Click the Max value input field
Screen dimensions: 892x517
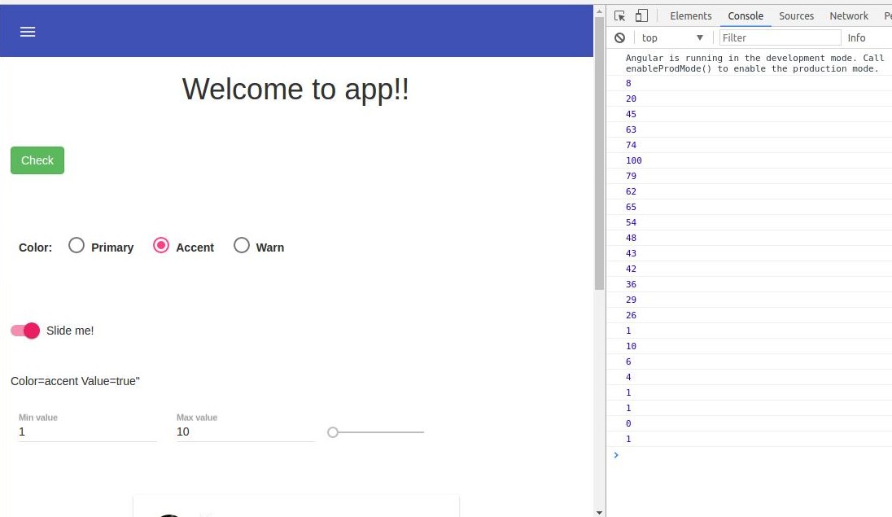[x=240, y=432]
